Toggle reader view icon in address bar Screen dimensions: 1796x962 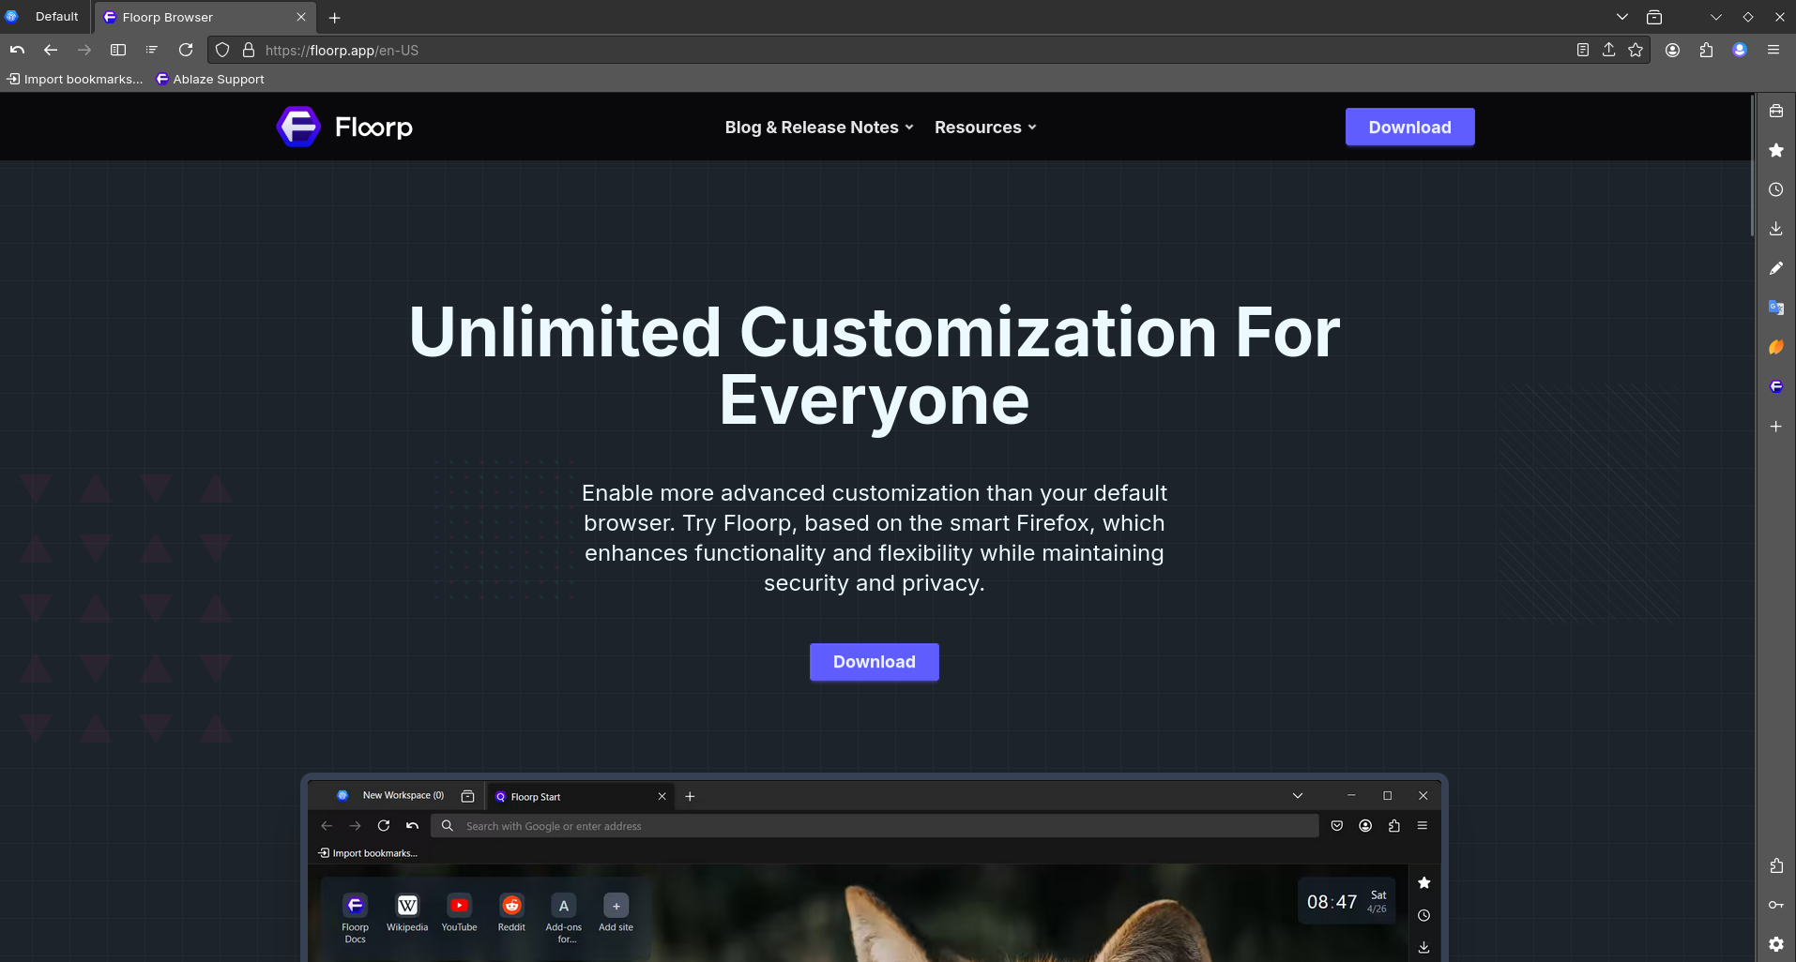[1583, 50]
